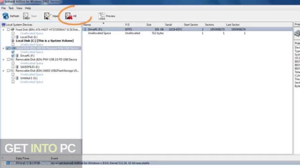Collapse the Fixed Disk (80h) tree node

pyautogui.click(x=3, y=30)
